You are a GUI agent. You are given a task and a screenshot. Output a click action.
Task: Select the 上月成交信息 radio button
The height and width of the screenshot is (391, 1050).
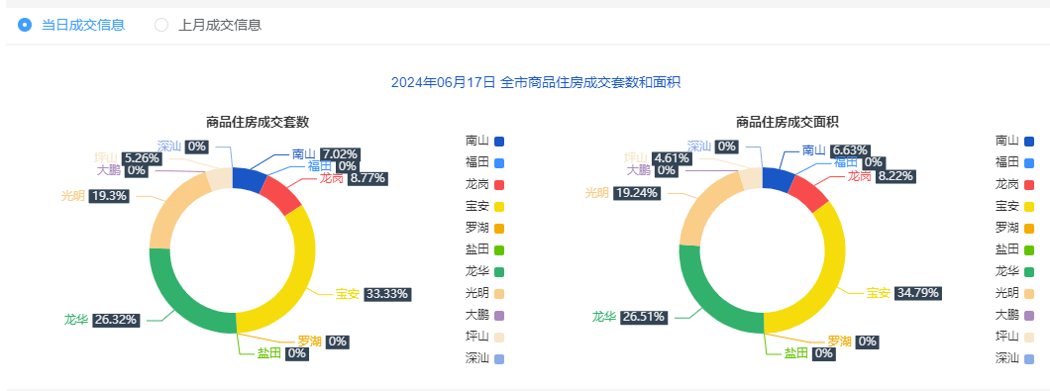(x=208, y=26)
